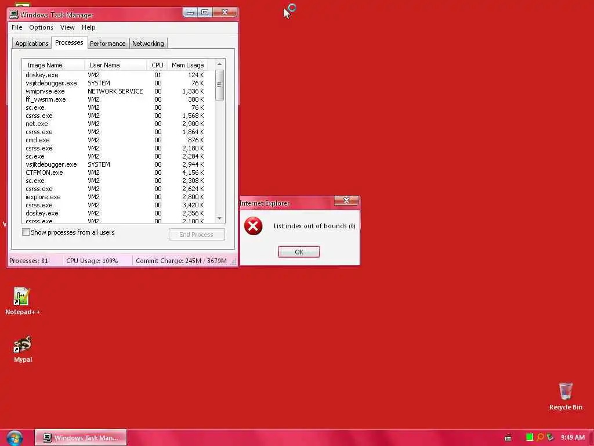Viewport: 594px width, 446px height.
Task: Close the Windows Task Manager window
Action: point(224,13)
